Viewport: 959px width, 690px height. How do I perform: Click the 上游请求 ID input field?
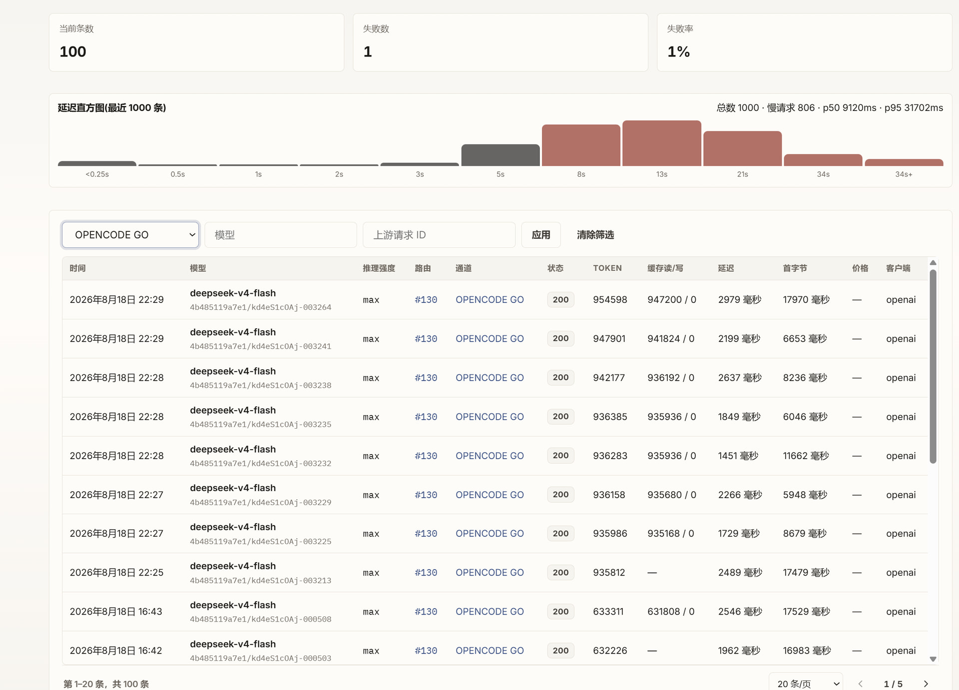[x=439, y=235]
